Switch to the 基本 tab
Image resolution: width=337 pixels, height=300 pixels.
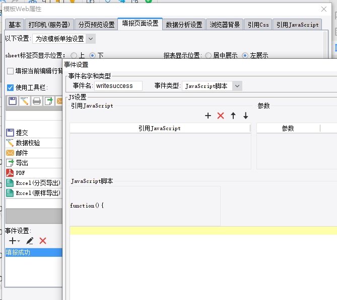pos(15,25)
